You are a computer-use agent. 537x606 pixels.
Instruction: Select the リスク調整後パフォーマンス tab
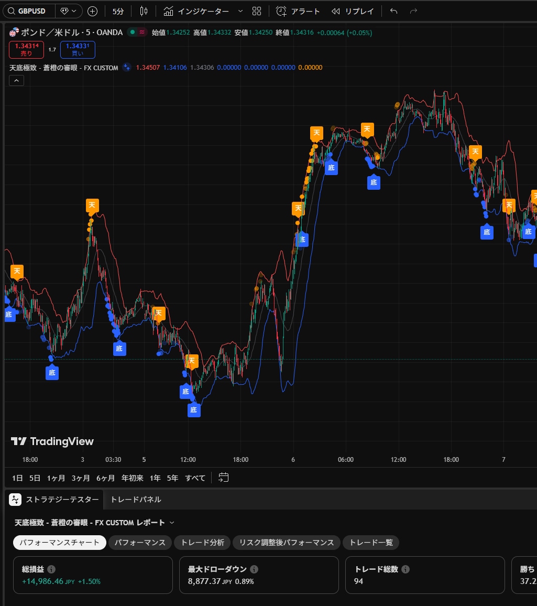pyautogui.click(x=286, y=542)
